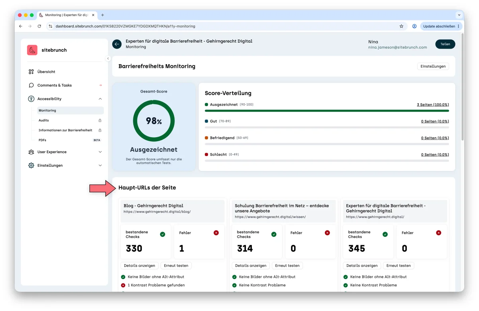Click the Blog passed checks value 330
This screenshot has width=479, height=311.
[134, 248]
